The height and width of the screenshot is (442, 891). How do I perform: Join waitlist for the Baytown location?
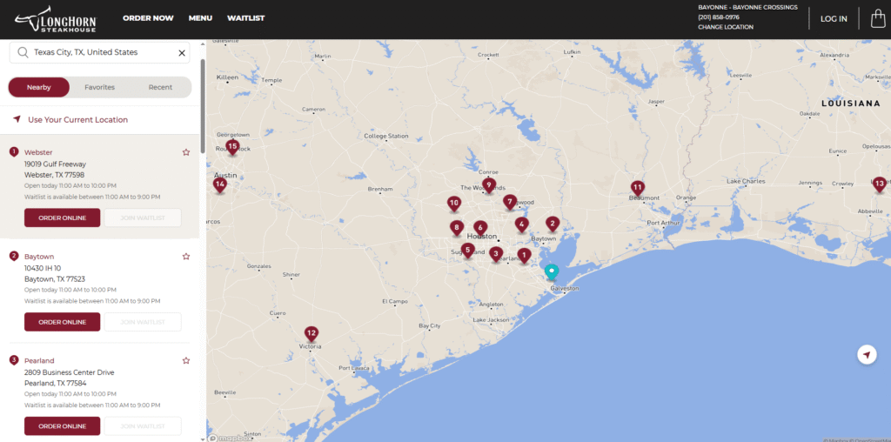pos(143,322)
